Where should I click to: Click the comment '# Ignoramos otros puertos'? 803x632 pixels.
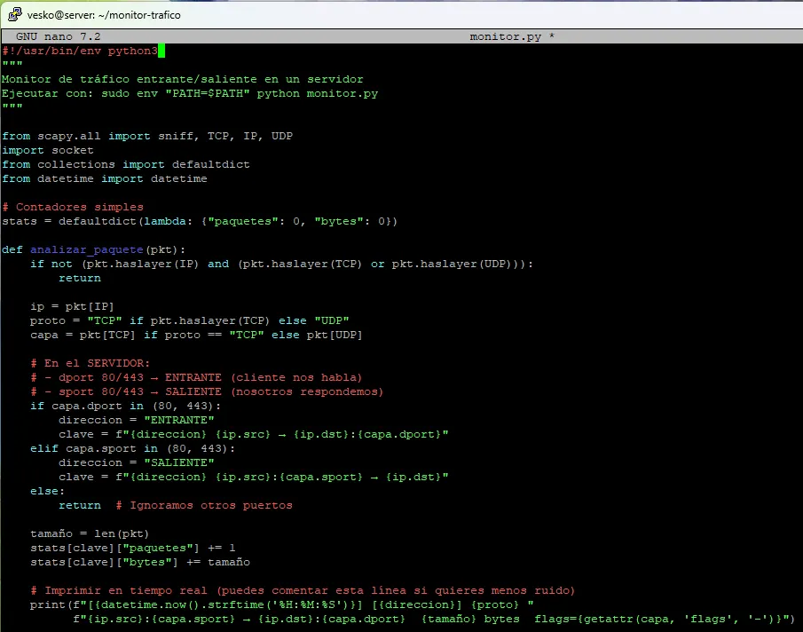[x=204, y=505]
